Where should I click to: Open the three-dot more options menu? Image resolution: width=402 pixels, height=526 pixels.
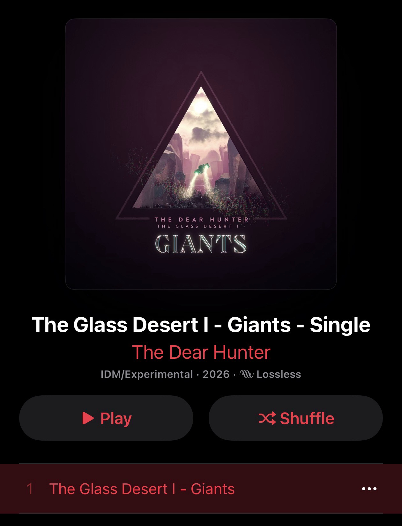tap(369, 488)
